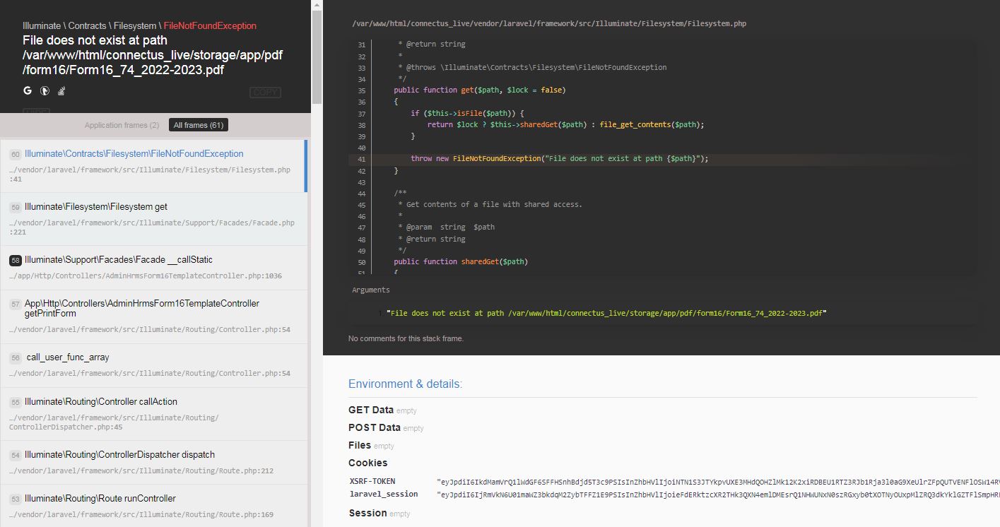Screen dimensions: 1000x527
Task: Open frame 60 FileNotFoundException
Action: [x=153, y=166]
